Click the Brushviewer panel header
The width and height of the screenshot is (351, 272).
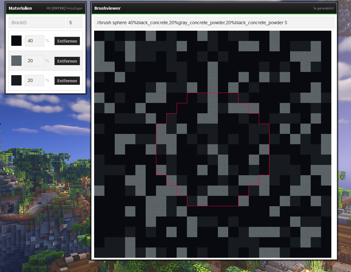pyautogui.click(x=107, y=8)
